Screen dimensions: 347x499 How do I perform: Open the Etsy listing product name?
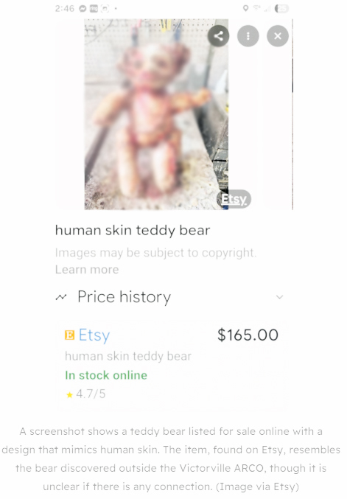(128, 356)
